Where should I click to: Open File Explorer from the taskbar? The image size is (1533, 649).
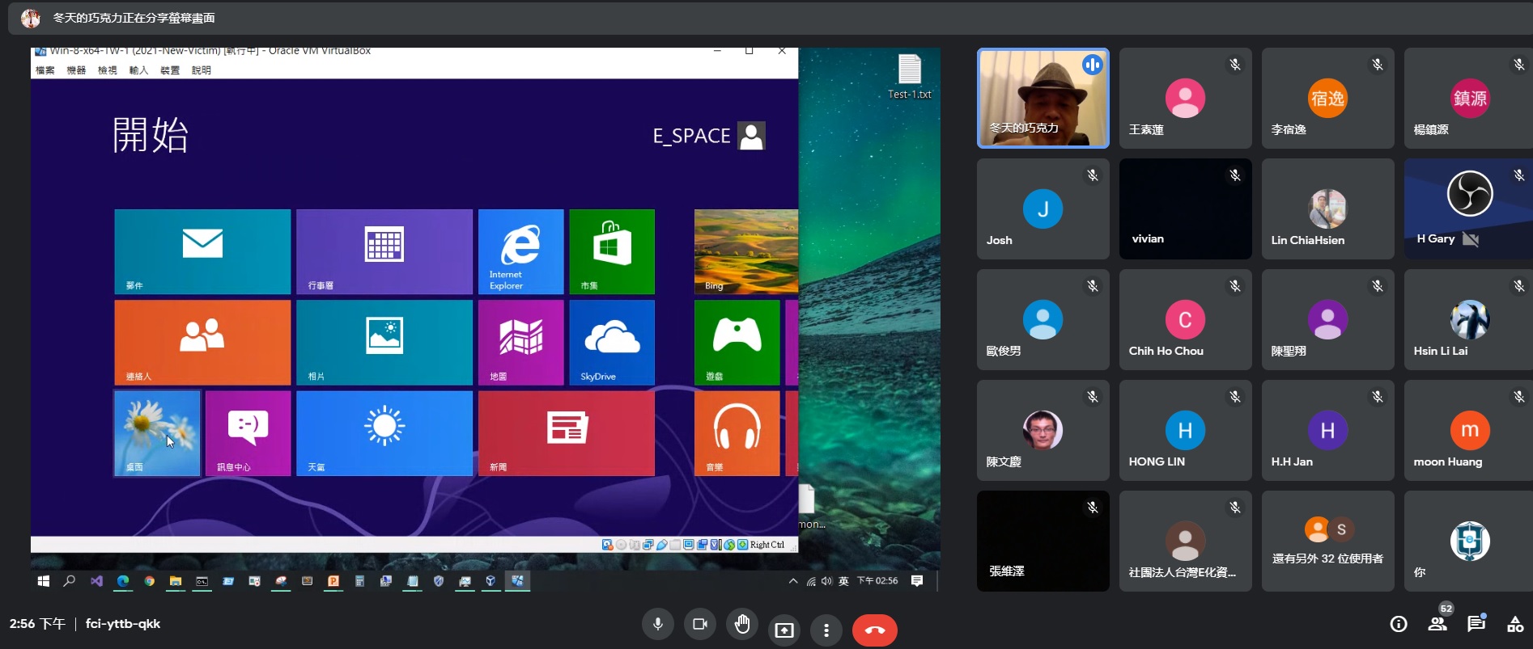point(176,581)
